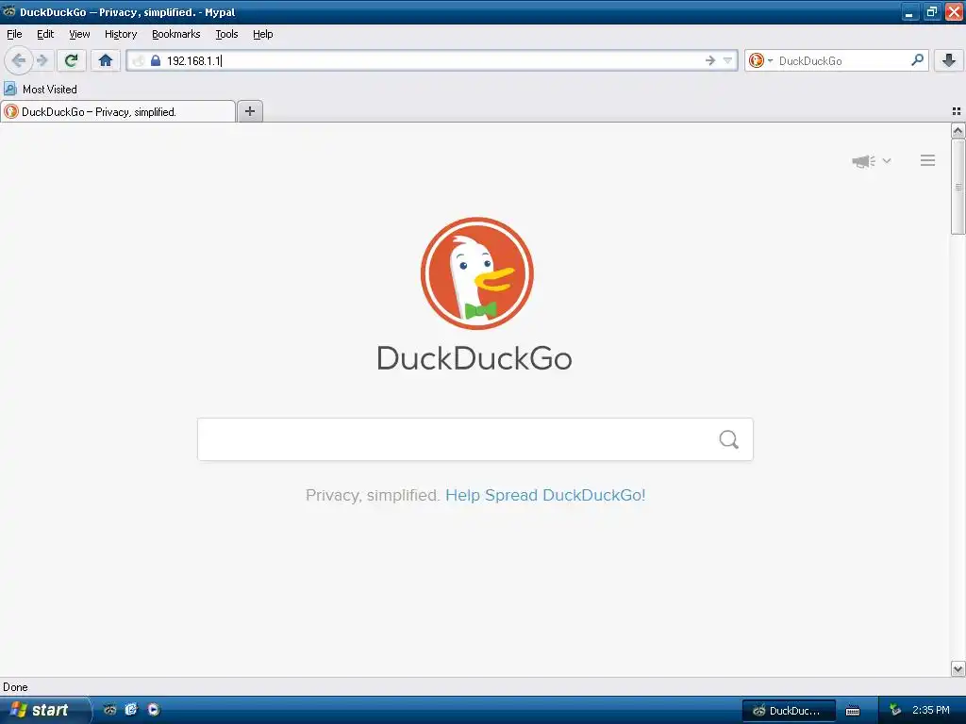This screenshot has height=724, width=966.
Task: Open the address bar history dropdown
Action: 727,60
